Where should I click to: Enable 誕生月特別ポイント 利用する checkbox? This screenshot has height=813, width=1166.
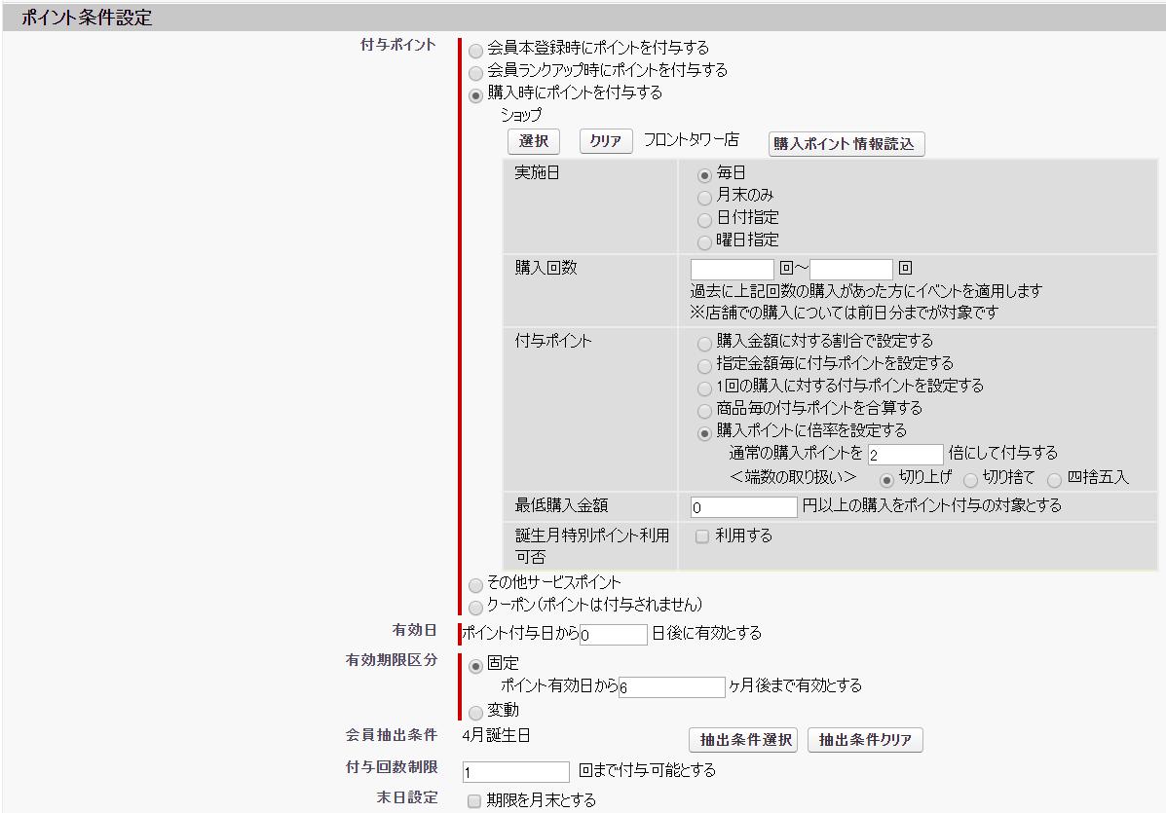[x=701, y=536]
